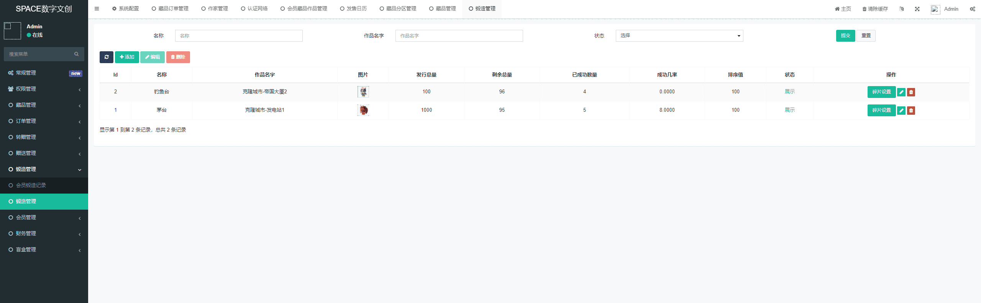Viewport: 981px width, 303px height.
Task: Click the 提交 submit search button
Action: (x=845, y=36)
